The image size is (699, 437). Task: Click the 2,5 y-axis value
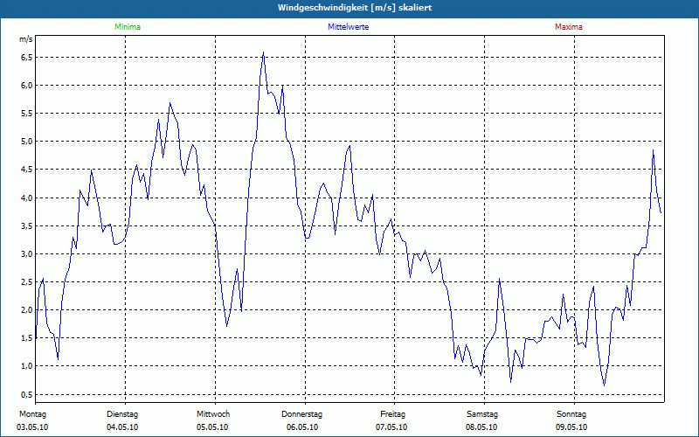click(x=26, y=282)
